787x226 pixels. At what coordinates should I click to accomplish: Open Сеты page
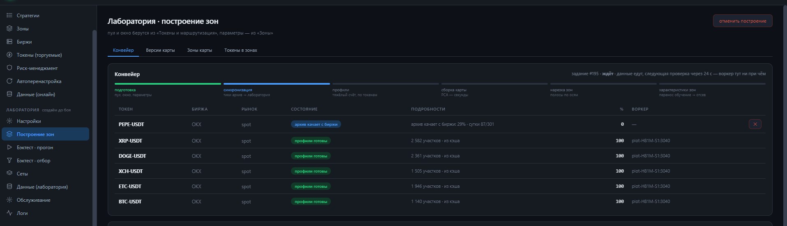coord(45,174)
